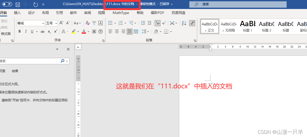Save the document with the floppy disk icon
307x137 pixels.
click(x=18, y=4)
